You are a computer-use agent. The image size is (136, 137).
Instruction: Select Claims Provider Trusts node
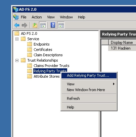pyautogui.click(x=51, y=66)
